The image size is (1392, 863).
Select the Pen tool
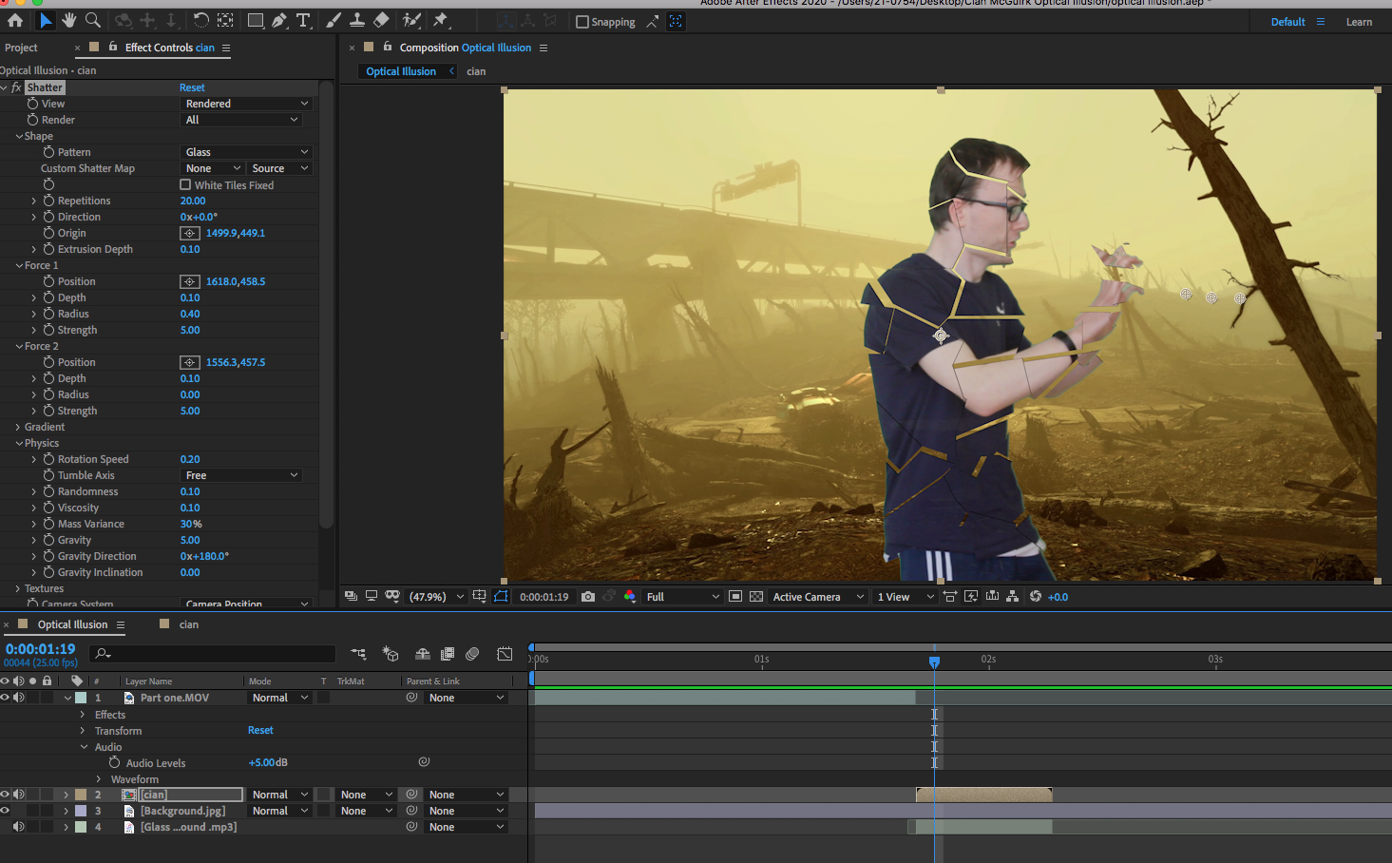click(x=279, y=20)
